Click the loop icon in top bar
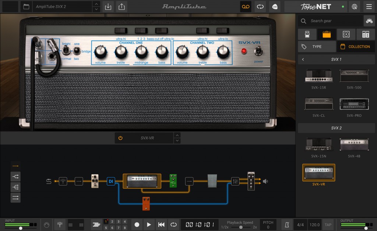The height and width of the screenshot is (231, 377). (x=260, y=7)
